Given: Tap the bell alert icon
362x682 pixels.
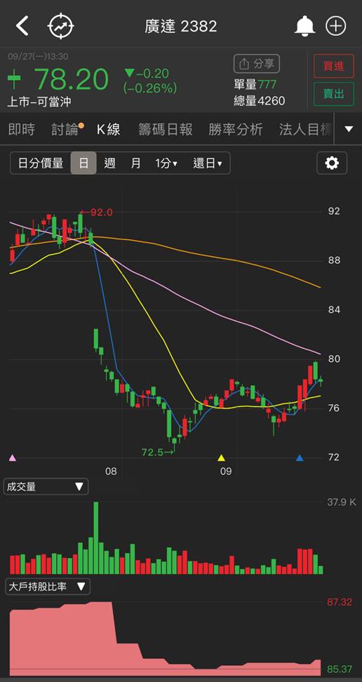Looking at the screenshot, I should [x=304, y=26].
